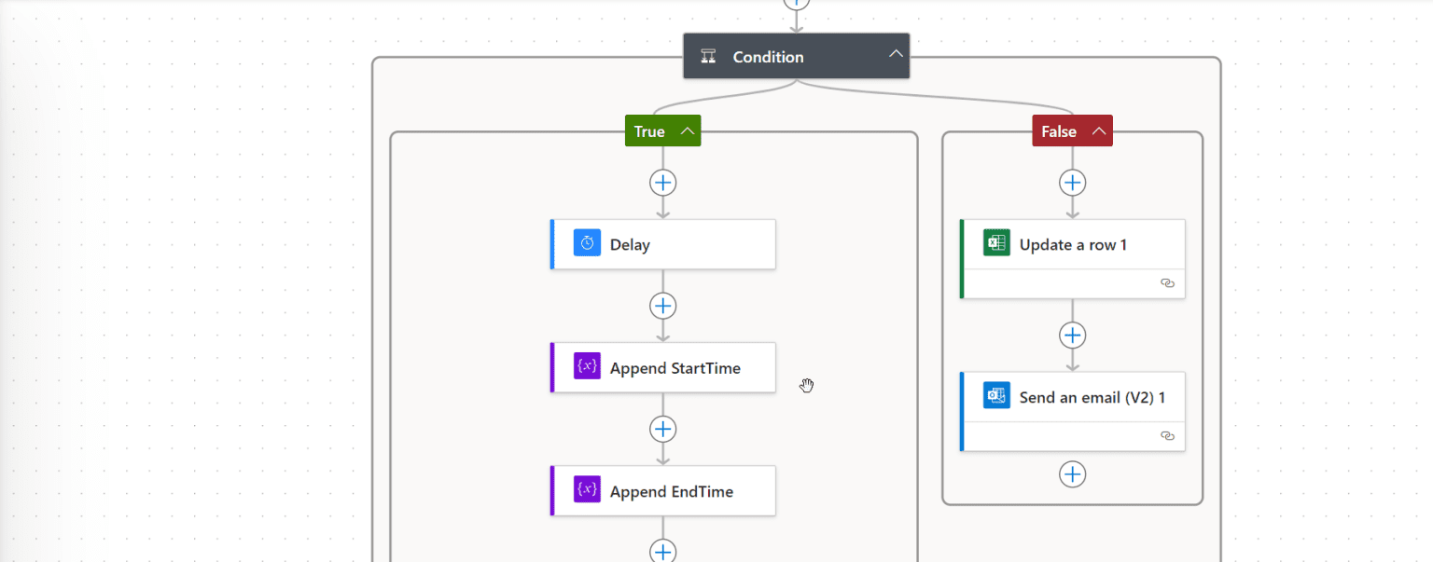Click the variable icon on Append StartTime
Screen dimensions: 1433x562
tap(586, 367)
